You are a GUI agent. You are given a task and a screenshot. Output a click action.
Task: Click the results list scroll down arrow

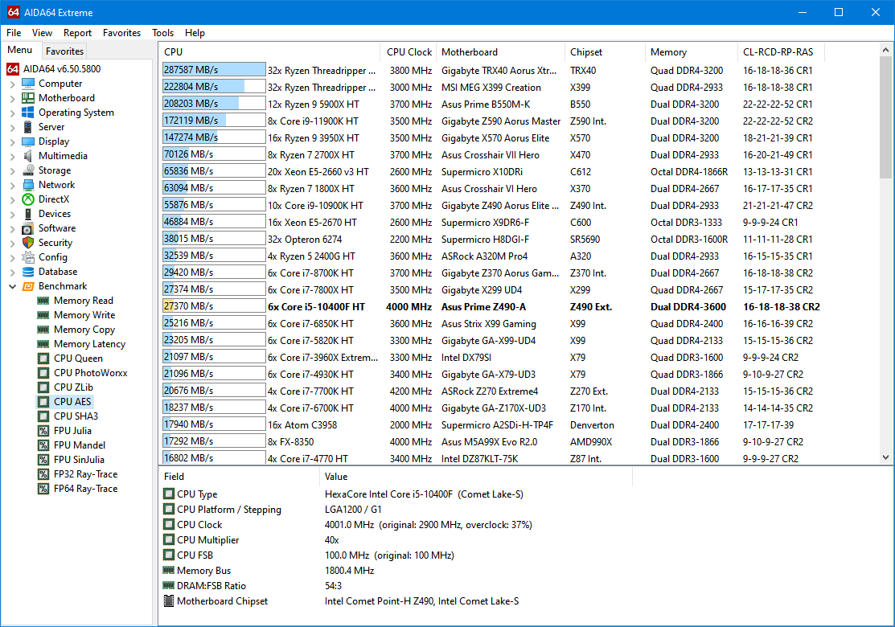(x=885, y=457)
